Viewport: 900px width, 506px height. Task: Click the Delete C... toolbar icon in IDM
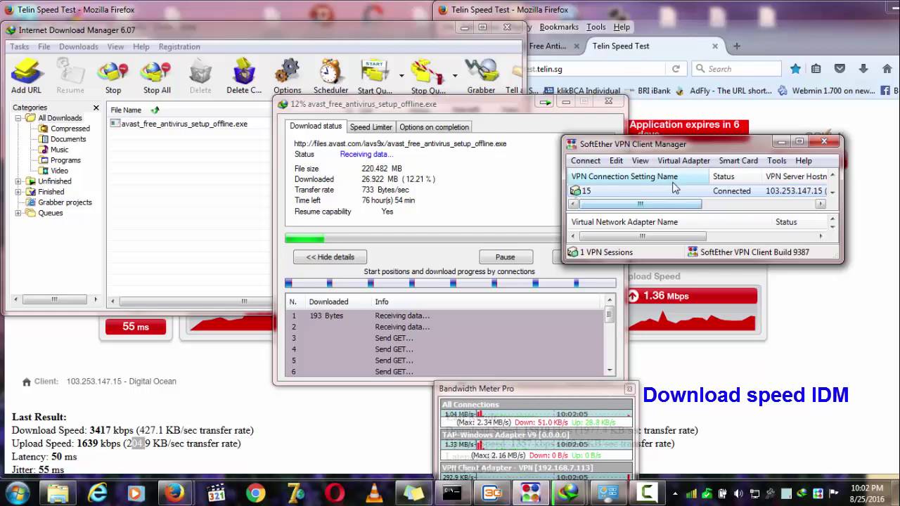[x=244, y=76]
